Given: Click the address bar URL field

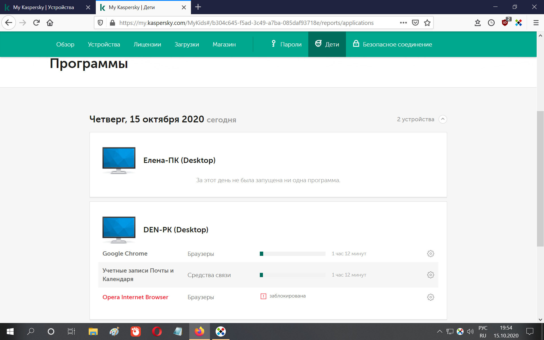Looking at the screenshot, I should tap(246, 23).
